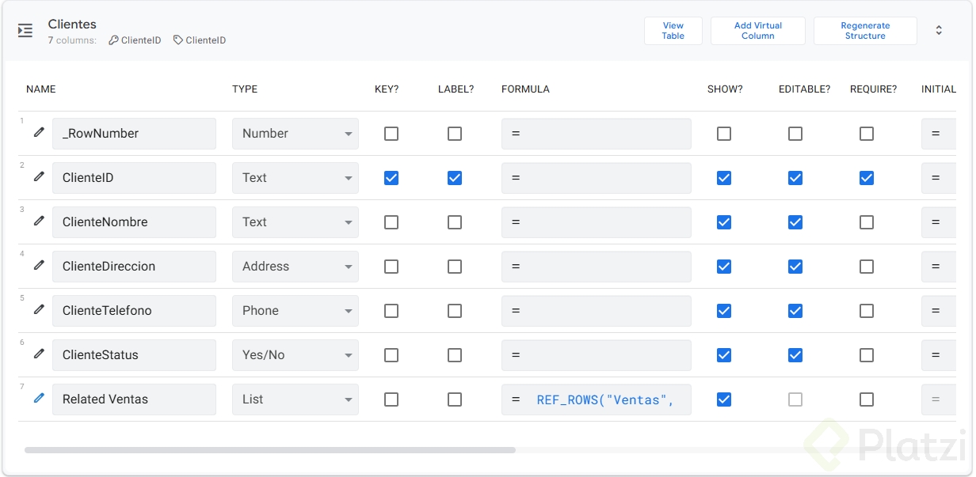
Task: Open column settings pencil for ClienteTelefono
Action: tap(39, 310)
